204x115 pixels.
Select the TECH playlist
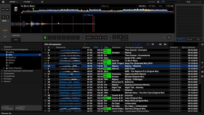point(11,63)
